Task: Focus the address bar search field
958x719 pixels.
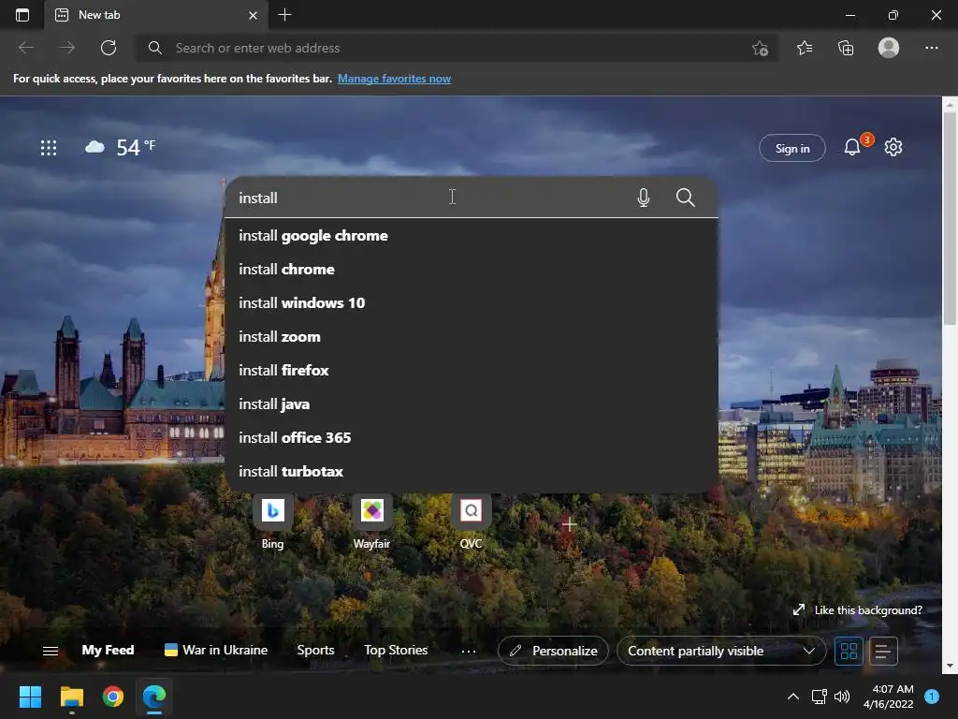Action: click(456, 48)
